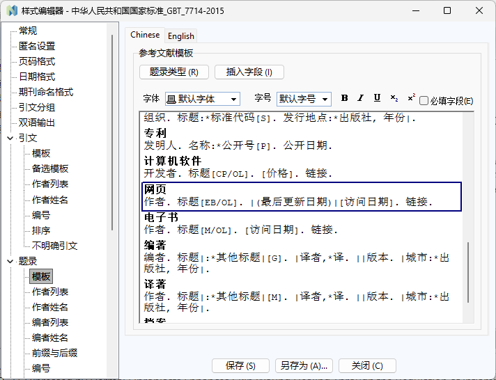496x380 pixels.
Task: Enable the 必填字段(E) checkbox
Action: pyautogui.click(x=424, y=101)
